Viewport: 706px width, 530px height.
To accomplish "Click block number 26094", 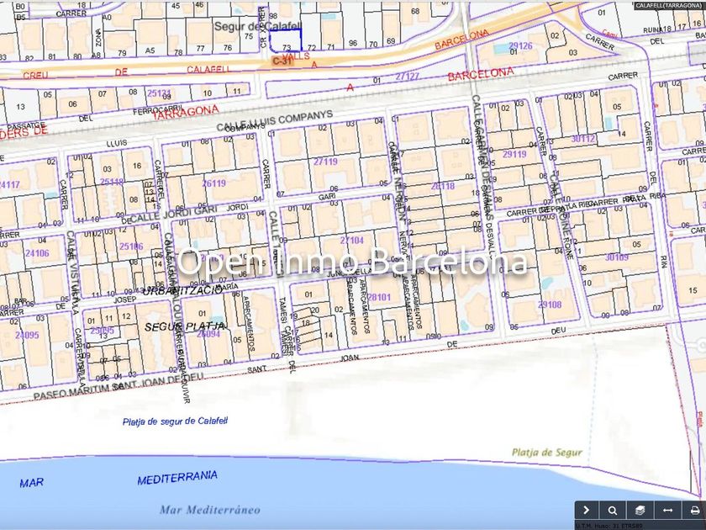I will 208,333.
